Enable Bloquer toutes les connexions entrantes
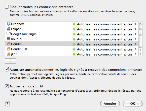 point(7,7)
